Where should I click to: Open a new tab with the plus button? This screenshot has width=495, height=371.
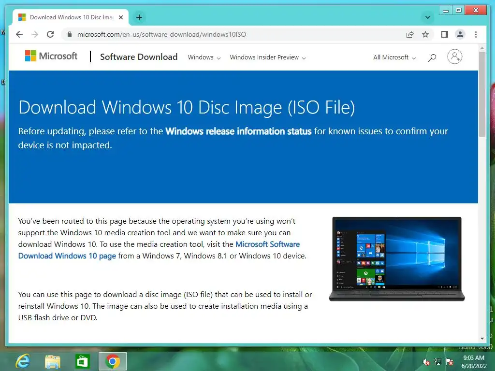pos(139,17)
